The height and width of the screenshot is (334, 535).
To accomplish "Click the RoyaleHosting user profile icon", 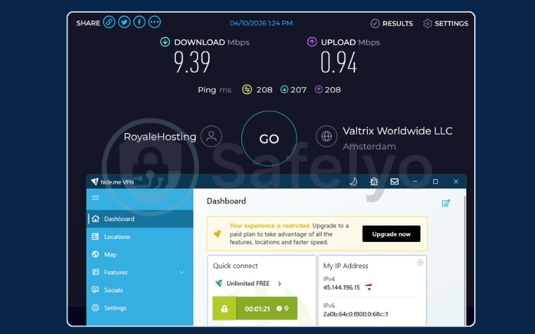I will coord(211,136).
